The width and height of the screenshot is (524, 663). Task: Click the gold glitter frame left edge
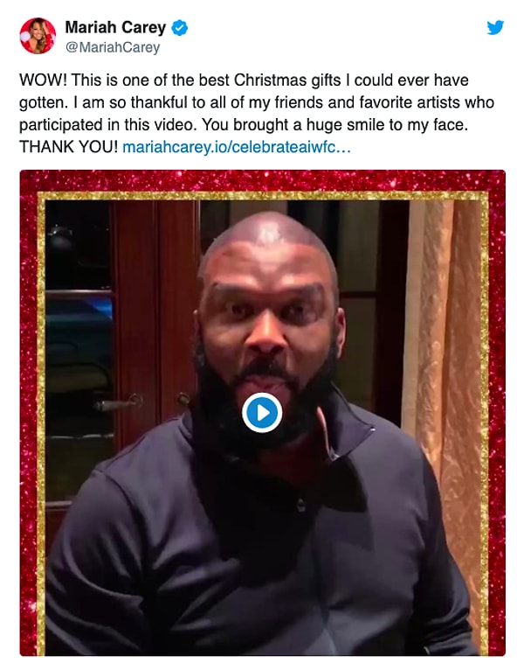pyautogui.click(x=41, y=422)
